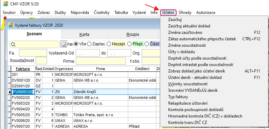The image size is (269, 129).
Task: Click the Firma filter input field
Action: click(x=101, y=61)
